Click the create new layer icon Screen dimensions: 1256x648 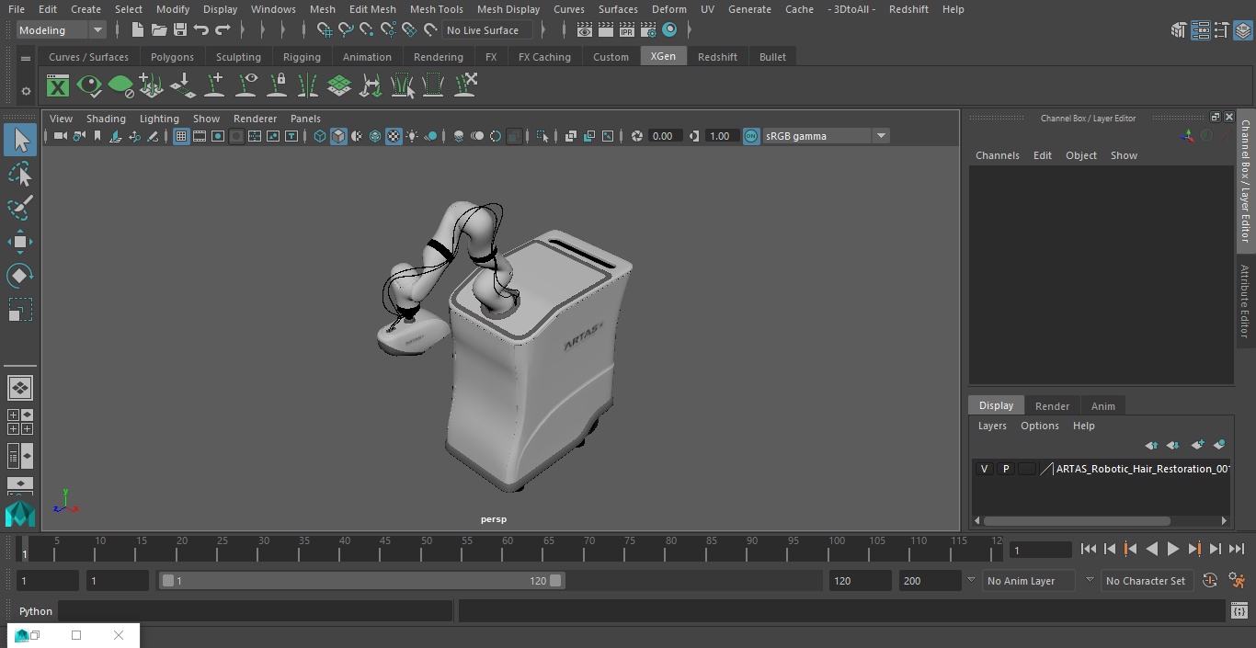1197,445
